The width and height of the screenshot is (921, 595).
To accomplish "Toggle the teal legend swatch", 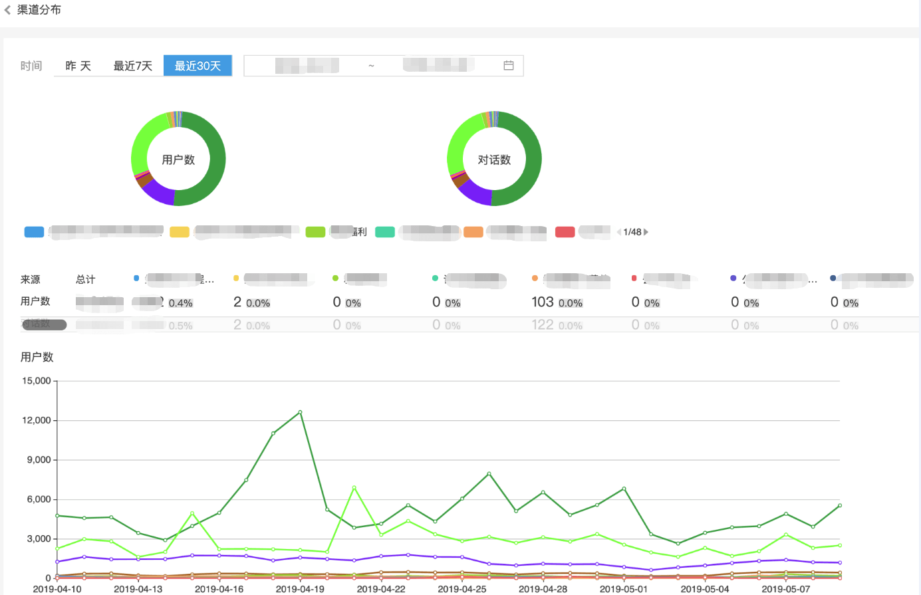I will tap(385, 232).
